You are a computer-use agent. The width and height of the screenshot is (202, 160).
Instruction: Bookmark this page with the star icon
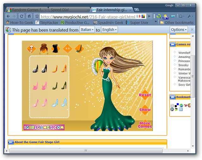point(37,16)
